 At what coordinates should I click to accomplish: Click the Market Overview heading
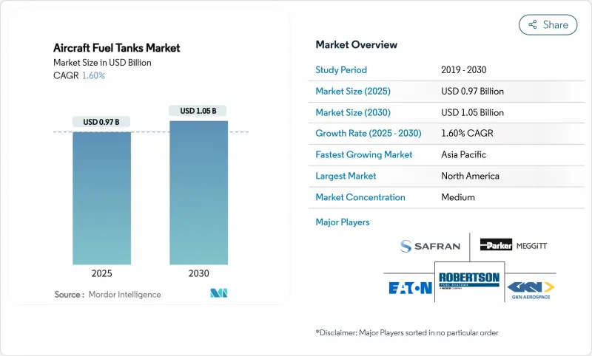[356, 45]
